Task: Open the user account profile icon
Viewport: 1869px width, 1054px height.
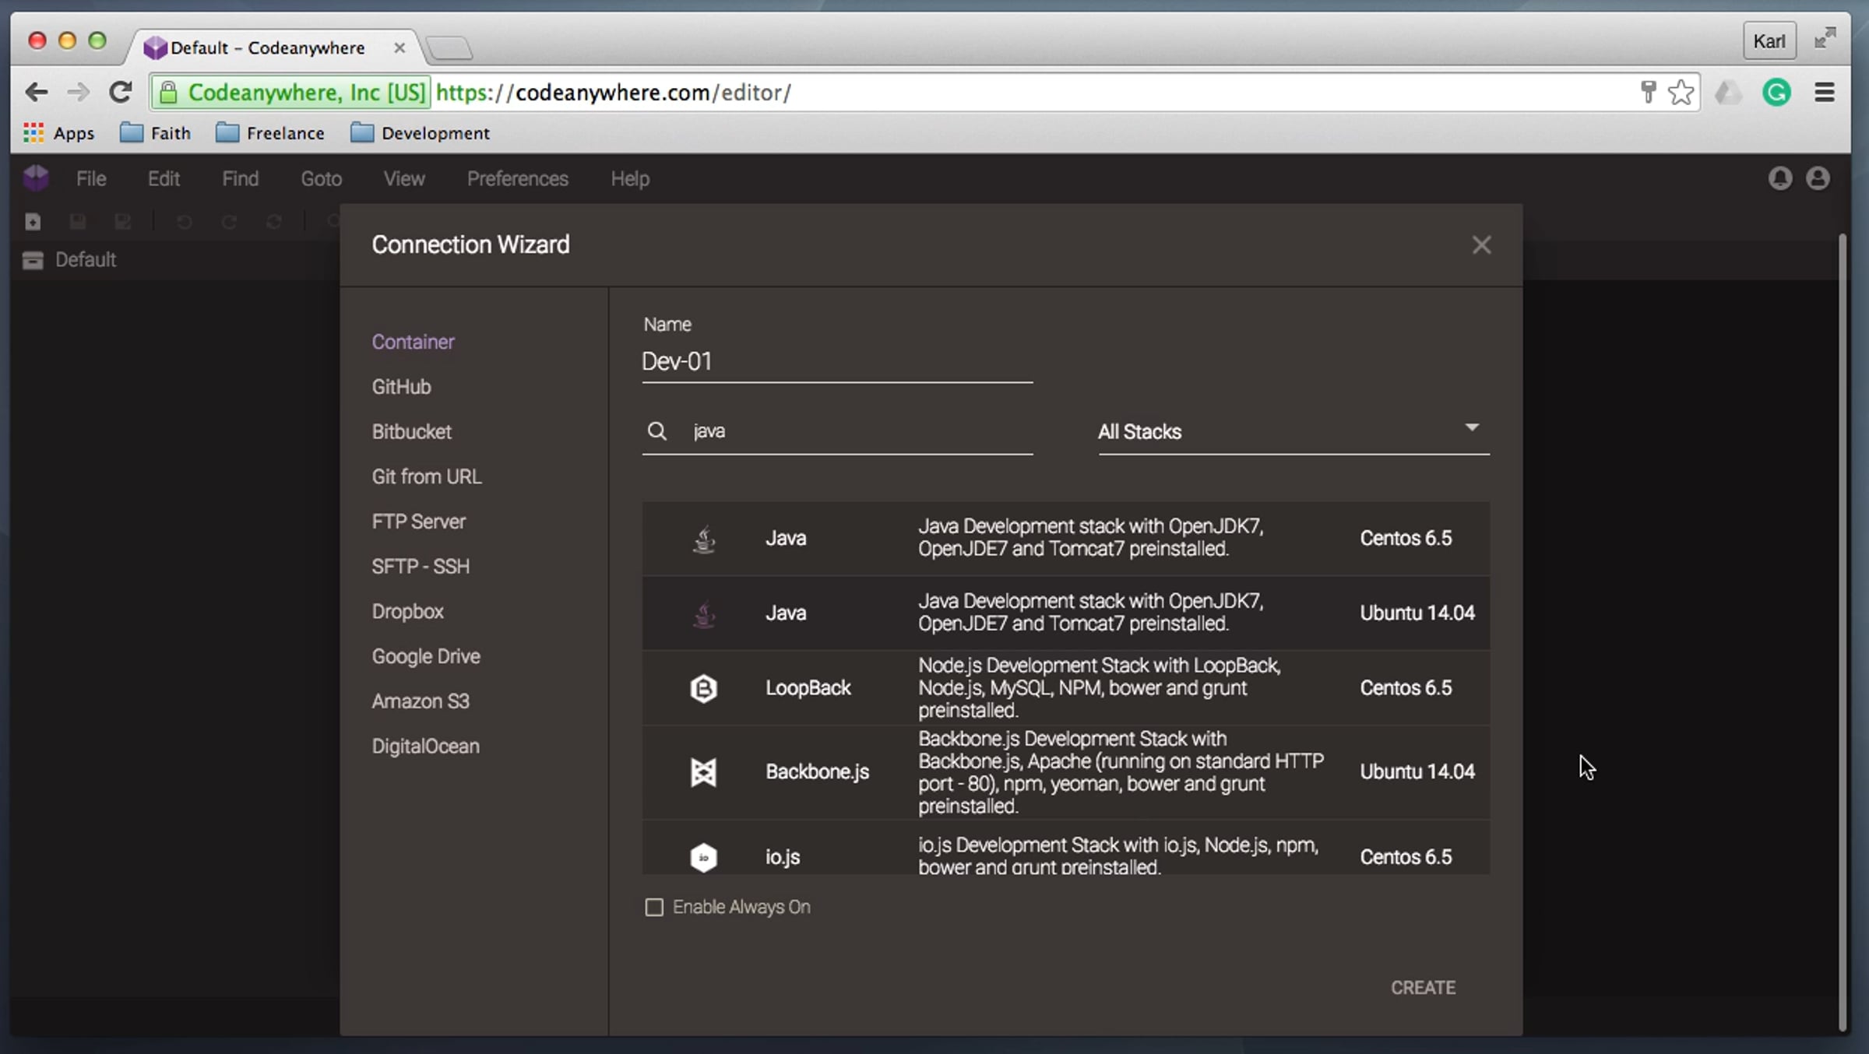Action: (x=1818, y=178)
